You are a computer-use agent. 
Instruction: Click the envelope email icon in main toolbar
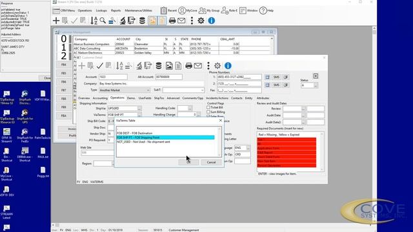point(181,21)
